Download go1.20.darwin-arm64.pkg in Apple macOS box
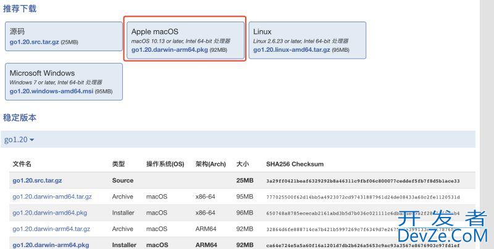 pyautogui.click(x=169, y=50)
